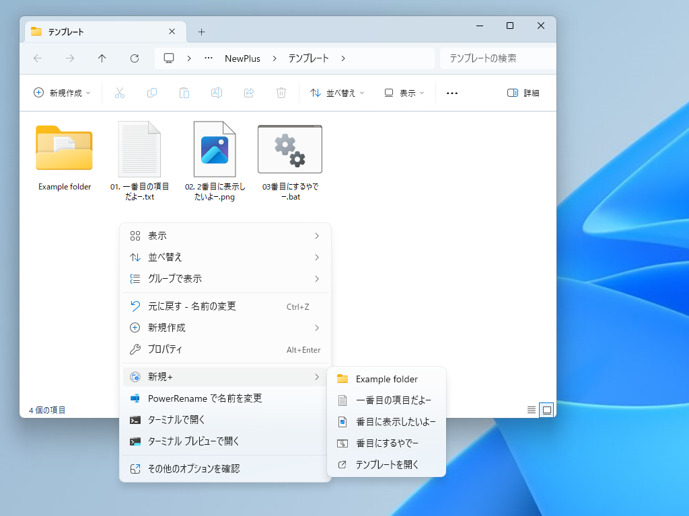
Task: Select the Cut icon on the toolbar
Action: click(x=120, y=93)
